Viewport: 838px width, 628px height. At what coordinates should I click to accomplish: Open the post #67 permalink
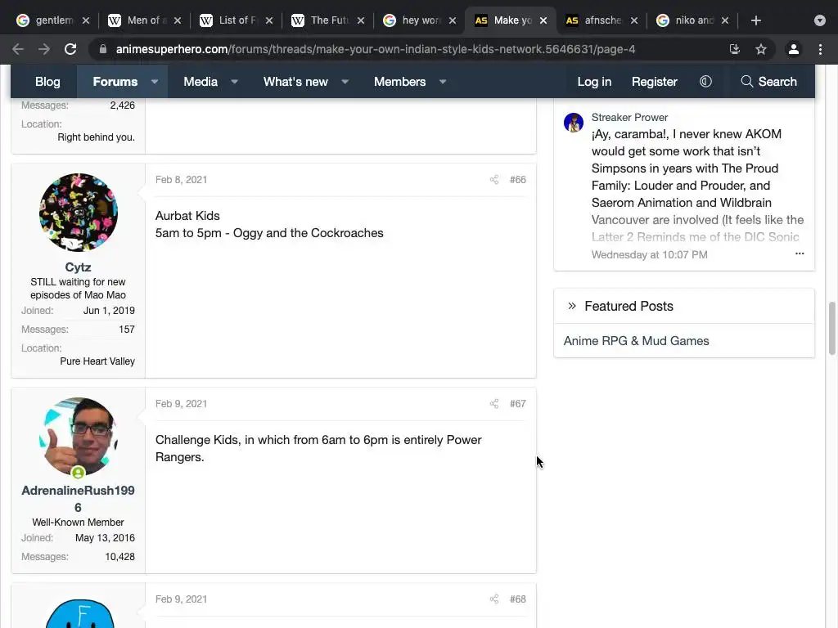[517, 404]
